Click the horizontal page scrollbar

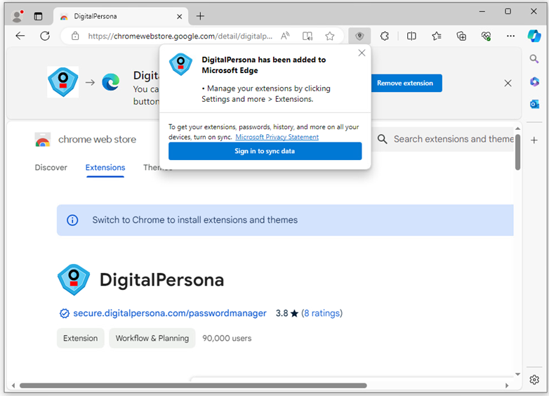[x=193, y=385]
